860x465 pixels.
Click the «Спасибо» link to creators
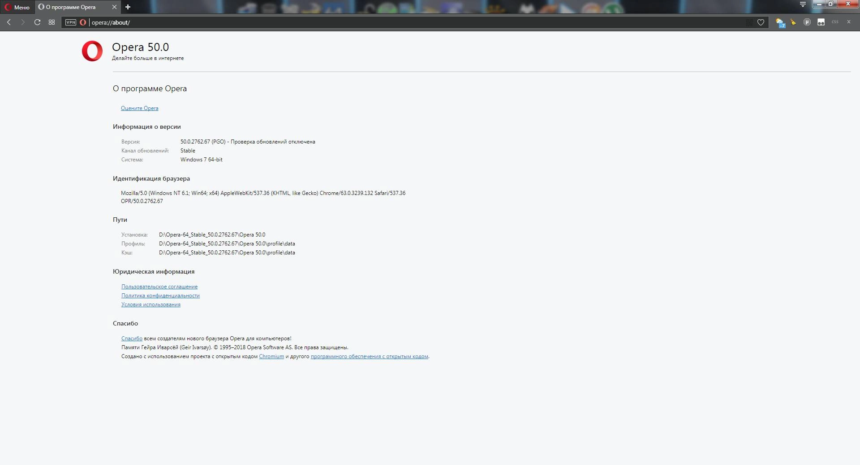(x=132, y=338)
